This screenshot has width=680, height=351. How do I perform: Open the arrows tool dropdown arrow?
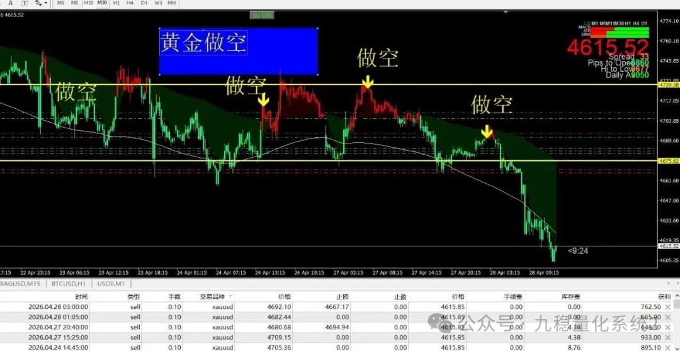46,3
